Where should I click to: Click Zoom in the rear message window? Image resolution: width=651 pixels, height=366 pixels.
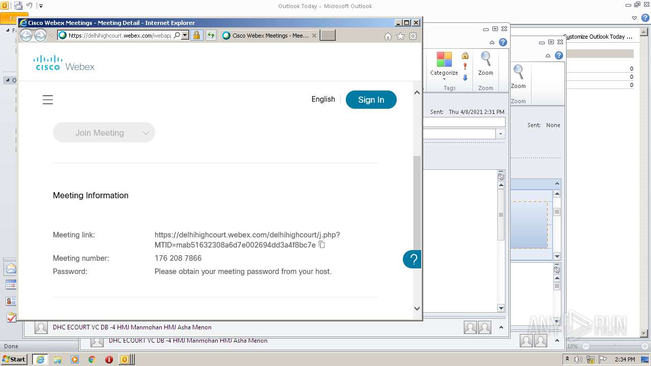pyautogui.click(x=518, y=77)
